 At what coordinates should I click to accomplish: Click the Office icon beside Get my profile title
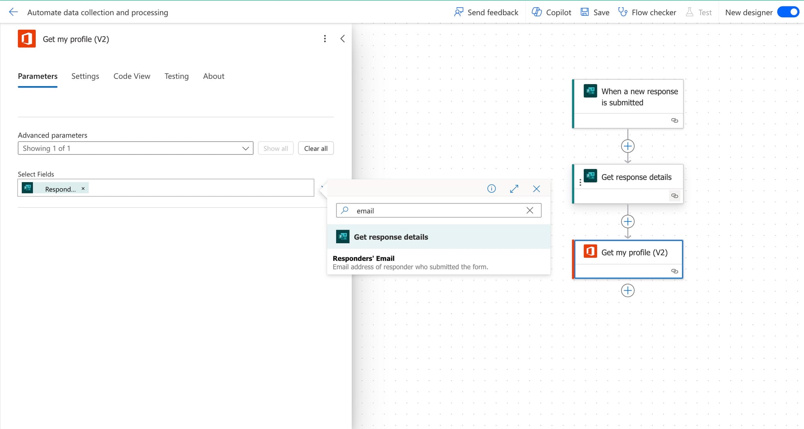tap(27, 39)
